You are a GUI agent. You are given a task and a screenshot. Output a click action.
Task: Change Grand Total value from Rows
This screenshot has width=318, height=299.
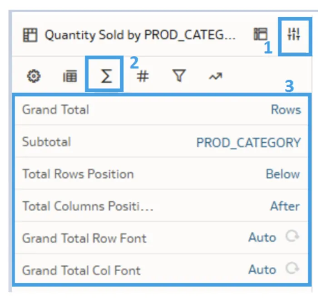pyautogui.click(x=286, y=110)
